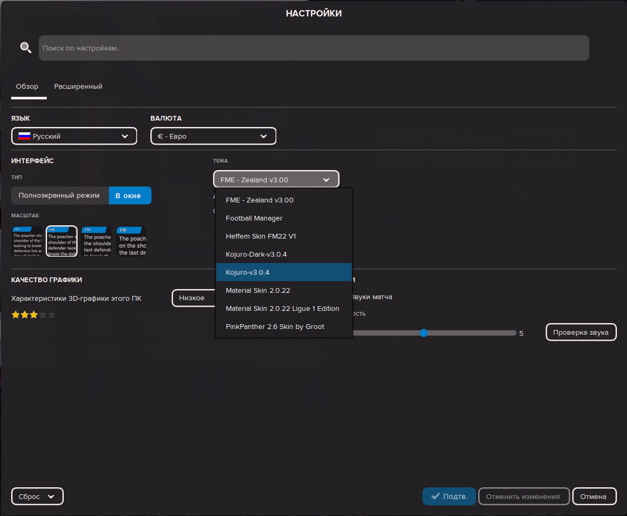
Task: Open the Сброс reset dropdown
Action: (x=37, y=496)
